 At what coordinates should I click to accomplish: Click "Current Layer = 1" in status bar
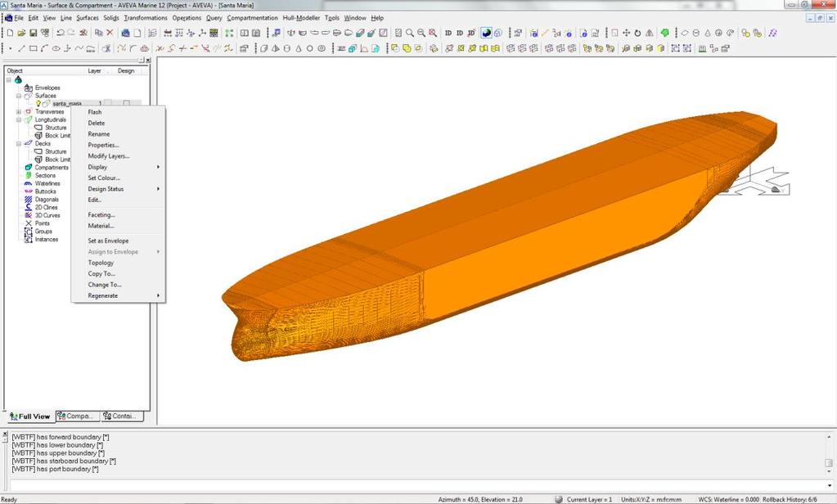point(589,500)
